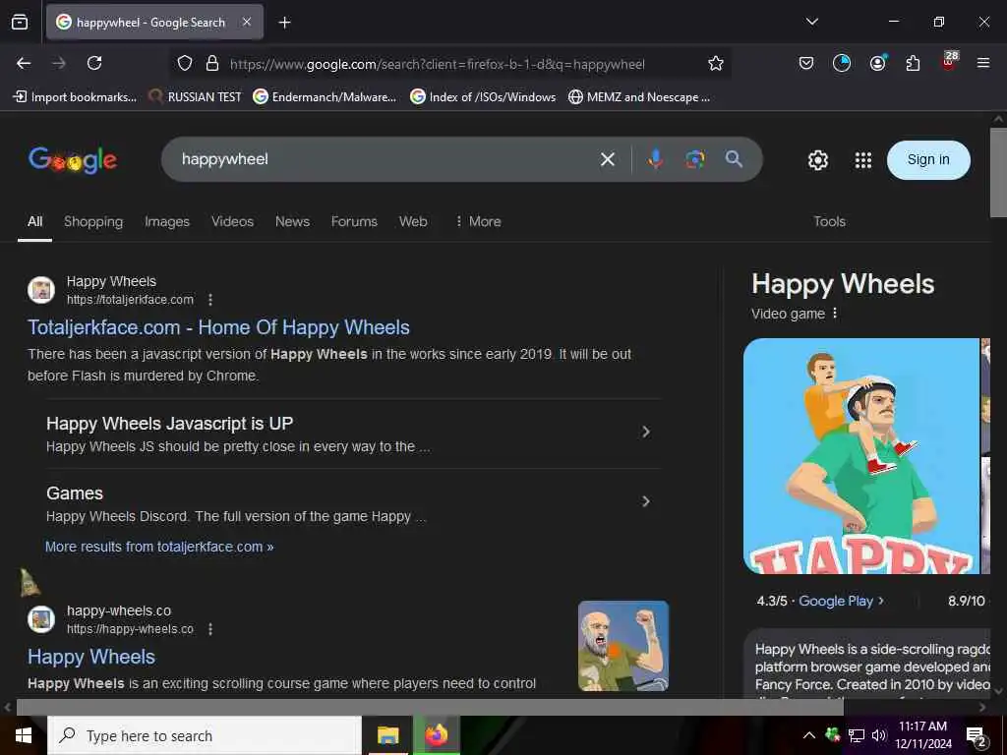Open Happy Wheels cover image in panel
This screenshot has height=755, width=1007.
click(x=860, y=456)
